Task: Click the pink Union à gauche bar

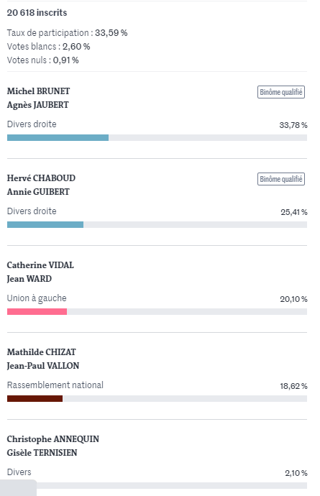Action: 37,311
